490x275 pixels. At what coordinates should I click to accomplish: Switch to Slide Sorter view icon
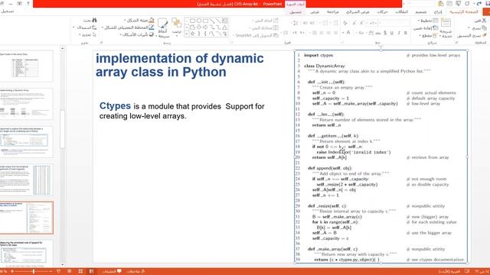coord(80,272)
